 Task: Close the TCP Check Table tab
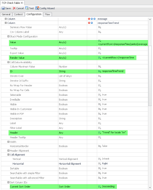[x=22, y=3]
